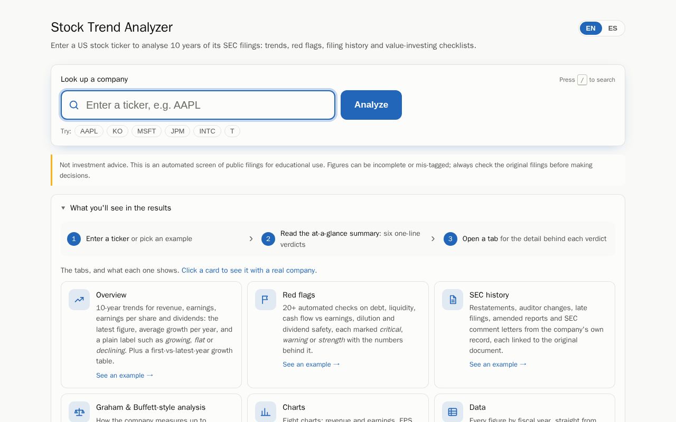
Task: Click the Charts card title
Action: tap(294, 407)
